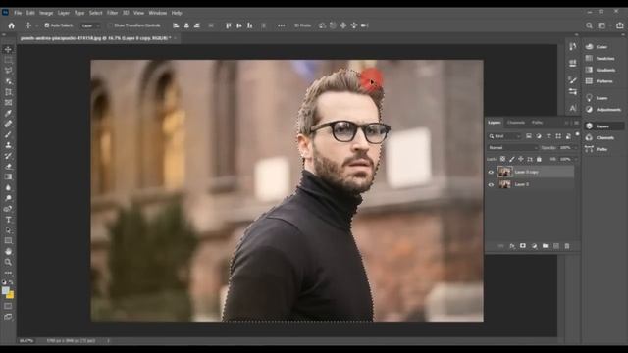Select the Lasso tool
The height and width of the screenshot is (353, 628).
point(8,71)
